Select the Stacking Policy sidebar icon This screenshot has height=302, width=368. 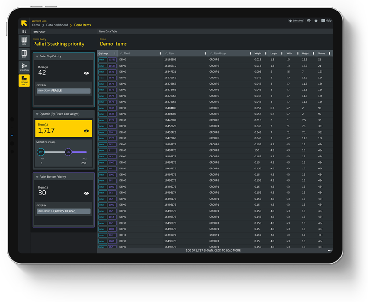24,80
